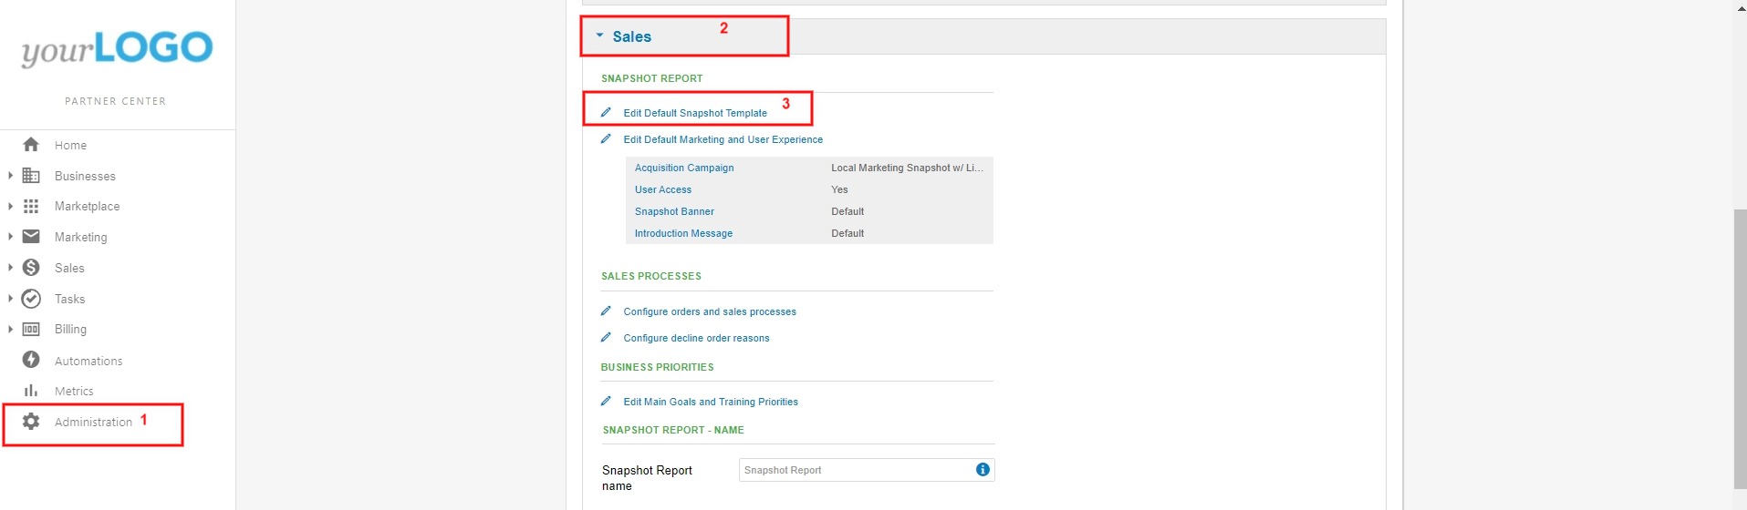Click the Local Marketing Snapshot campaign value
Image resolution: width=1747 pixels, height=510 pixels.
pyautogui.click(x=907, y=168)
